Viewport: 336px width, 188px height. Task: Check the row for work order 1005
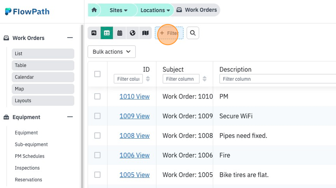tap(97, 175)
